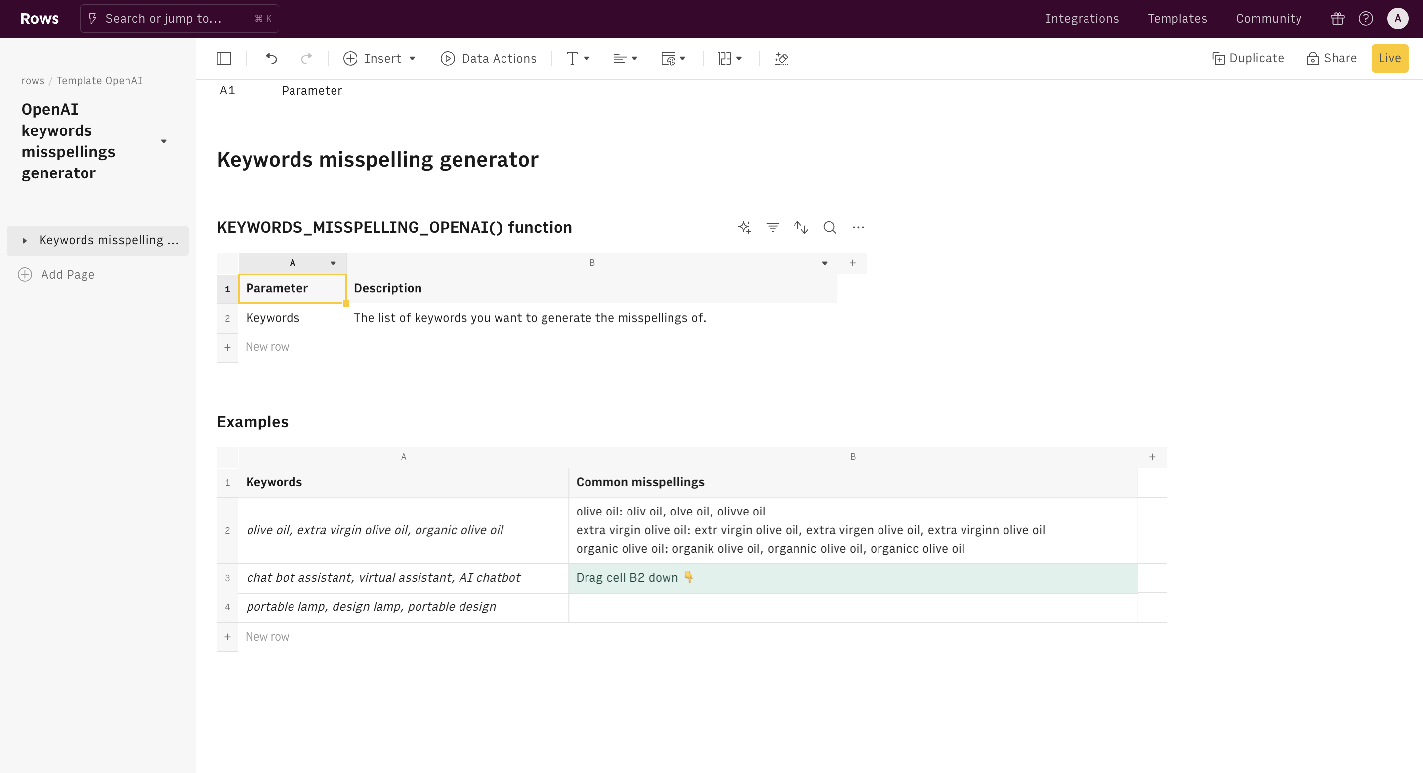Expand Keywords misspelling page tree item

[25, 241]
